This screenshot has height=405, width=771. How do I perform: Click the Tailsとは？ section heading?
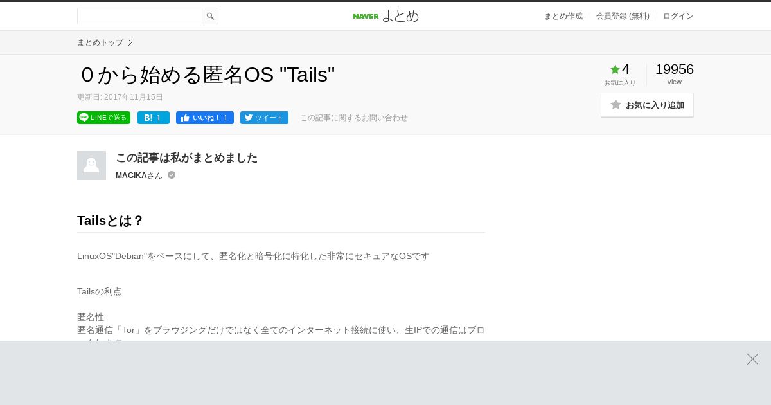(111, 221)
